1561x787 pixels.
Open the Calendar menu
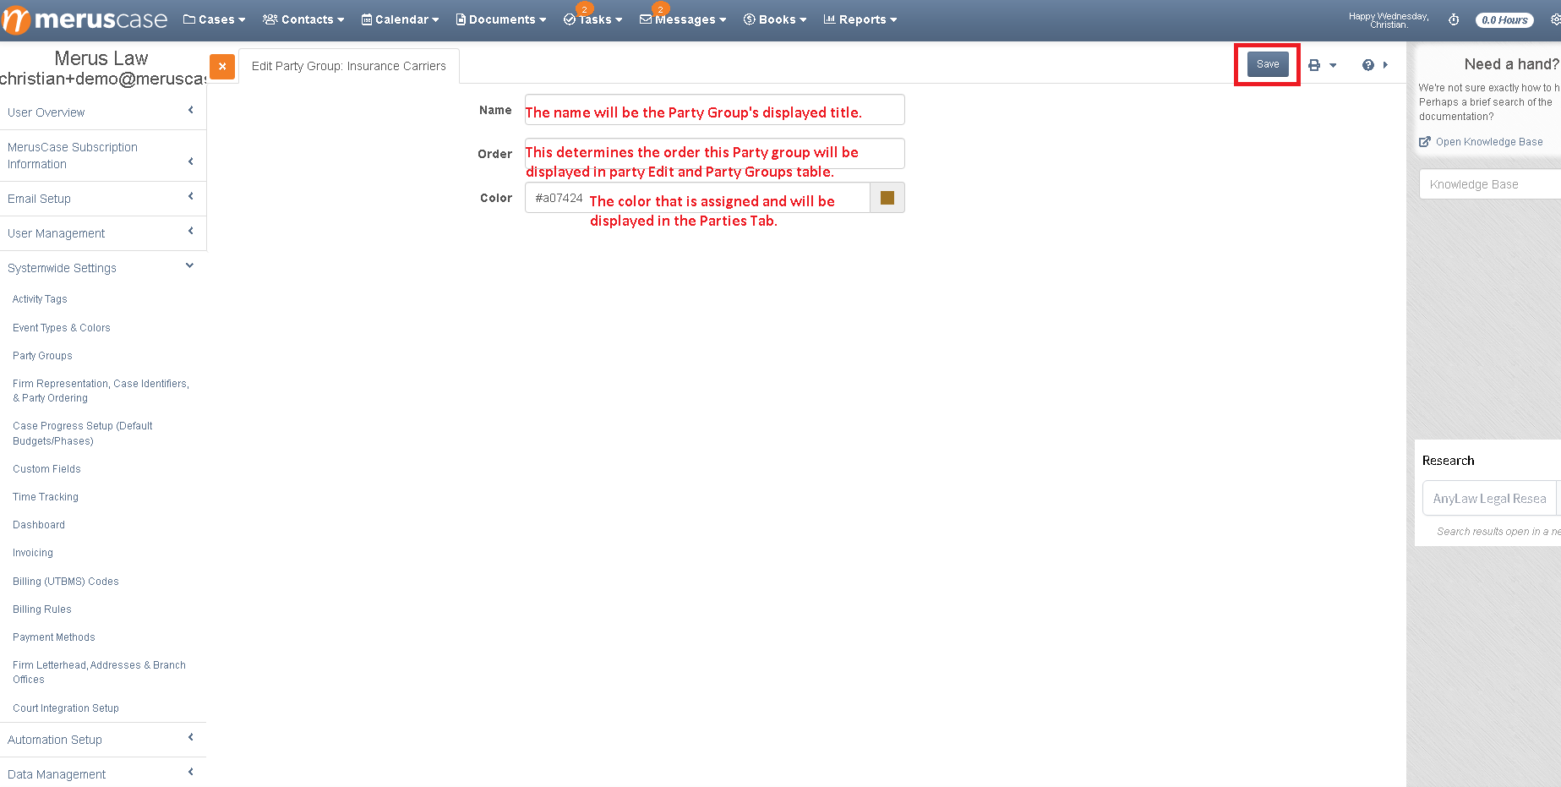click(401, 19)
